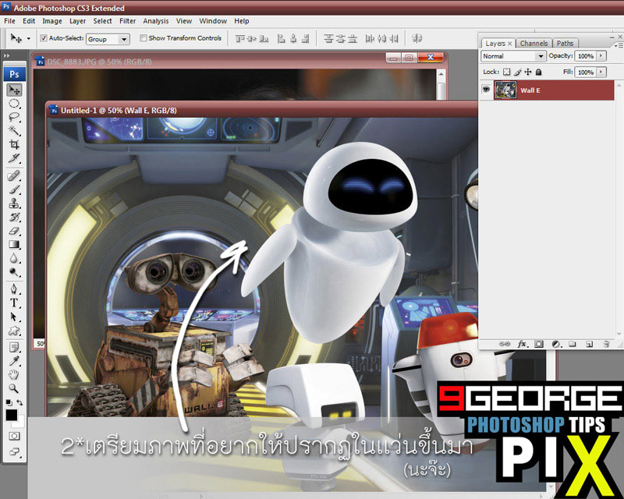Open the Fill slider arrow
This screenshot has width=624, height=499.
[601, 72]
